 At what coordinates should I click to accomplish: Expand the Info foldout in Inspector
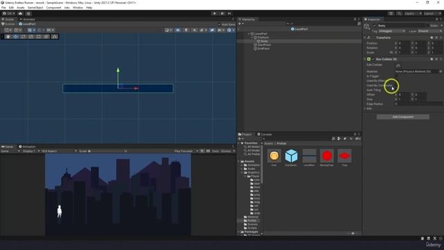(365, 108)
